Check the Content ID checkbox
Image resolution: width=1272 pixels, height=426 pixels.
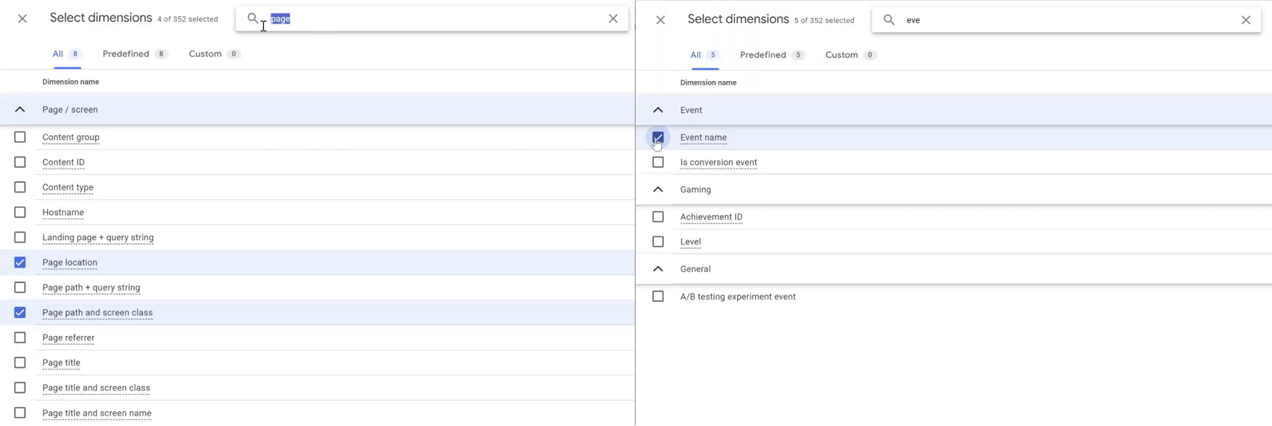pyautogui.click(x=20, y=162)
